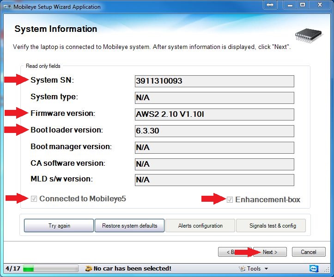Toggle the Connected to Mobileye5 checkbox
This screenshot has height=277, width=334.
(x=34, y=199)
